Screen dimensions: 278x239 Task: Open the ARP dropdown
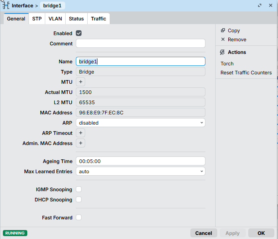[140, 123]
